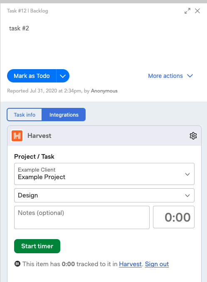
Task: Click the BH badge icon beside tracked time
Action: click(x=17, y=264)
